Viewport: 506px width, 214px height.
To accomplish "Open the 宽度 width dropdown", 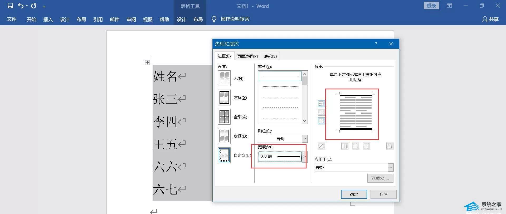I will click(x=305, y=157).
